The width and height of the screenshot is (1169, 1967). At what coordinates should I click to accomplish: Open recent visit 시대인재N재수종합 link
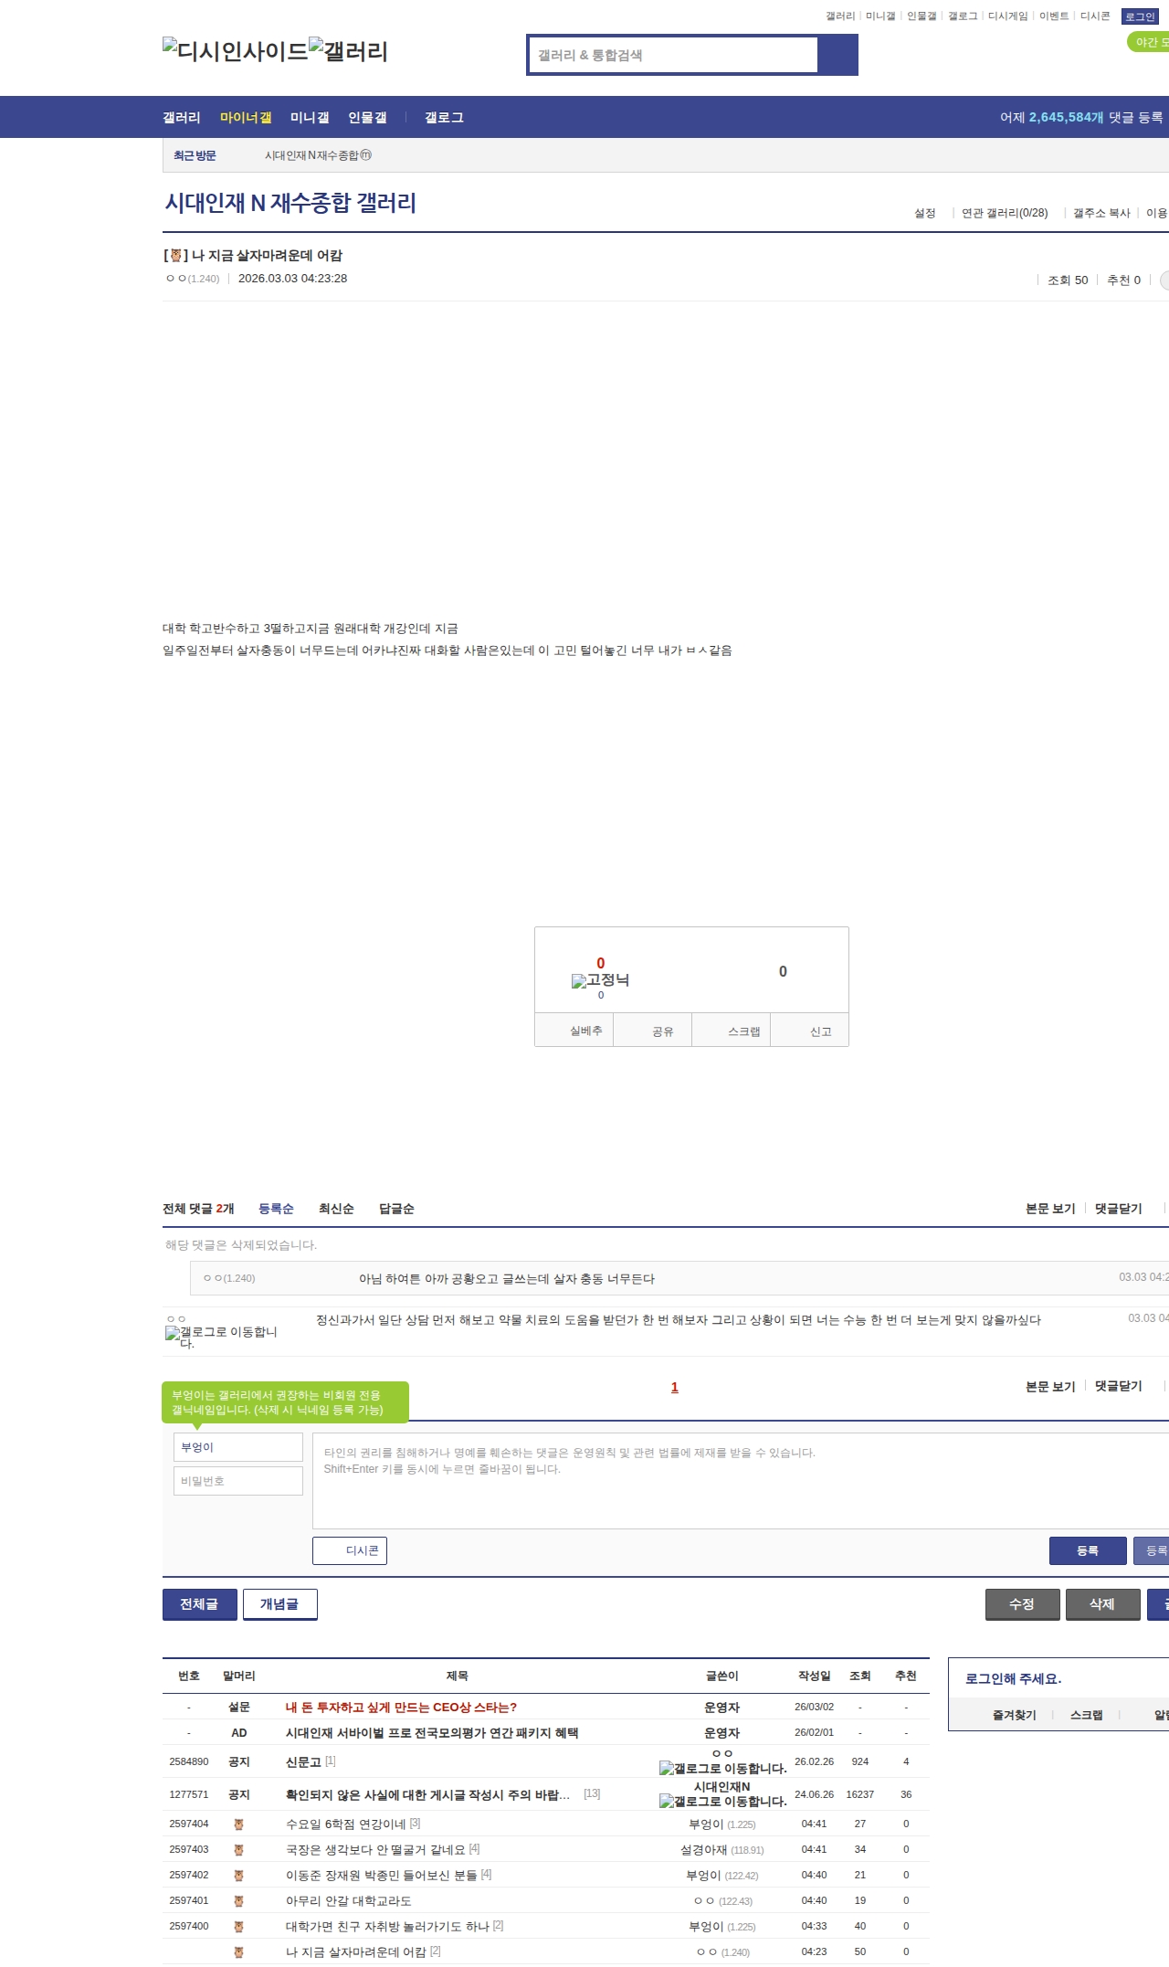[x=318, y=155]
